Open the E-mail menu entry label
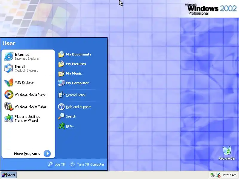The height and width of the screenshot is (179, 239). (x=20, y=67)
